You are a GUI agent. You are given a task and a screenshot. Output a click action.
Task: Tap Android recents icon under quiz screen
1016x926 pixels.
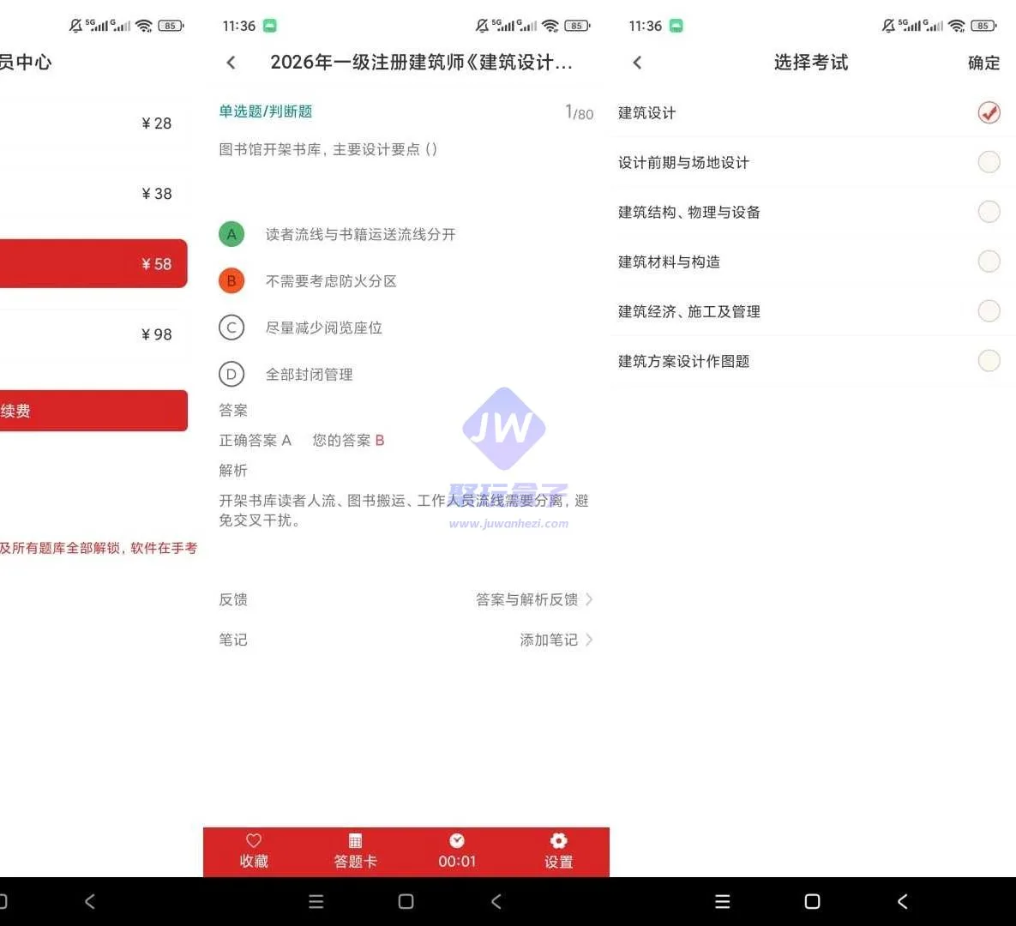coord(316,901)
